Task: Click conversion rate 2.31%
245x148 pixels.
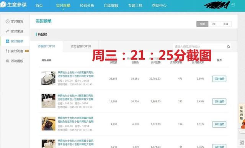Action: 201,124
